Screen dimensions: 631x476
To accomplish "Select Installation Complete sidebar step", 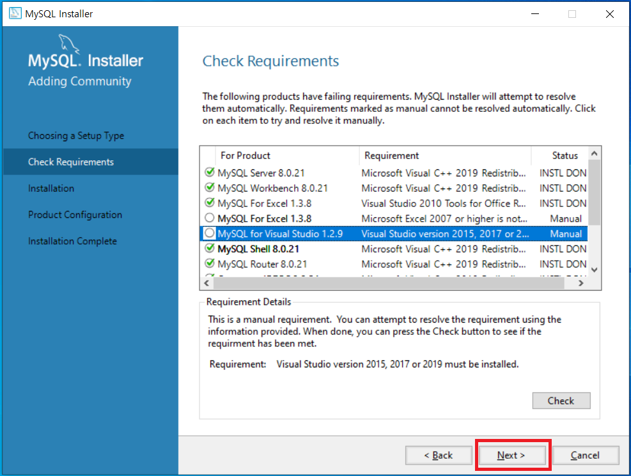I will [72, 241].
